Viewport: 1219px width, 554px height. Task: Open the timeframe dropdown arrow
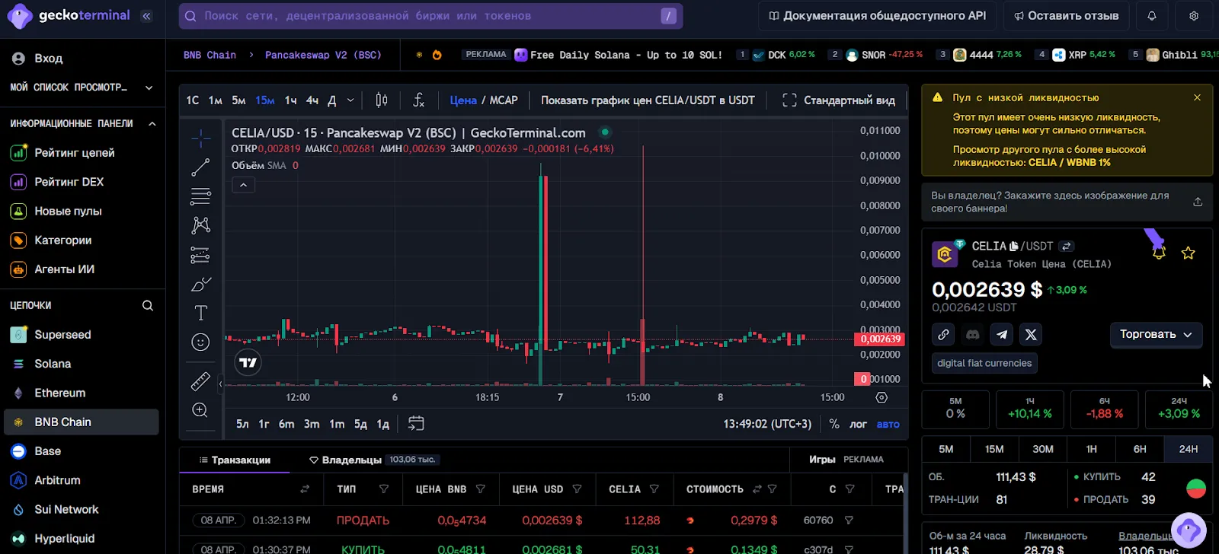pyautogui.click(x=350, y=100)
